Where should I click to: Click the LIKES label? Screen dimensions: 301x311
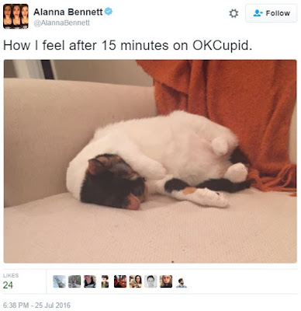tap(11, 275)
